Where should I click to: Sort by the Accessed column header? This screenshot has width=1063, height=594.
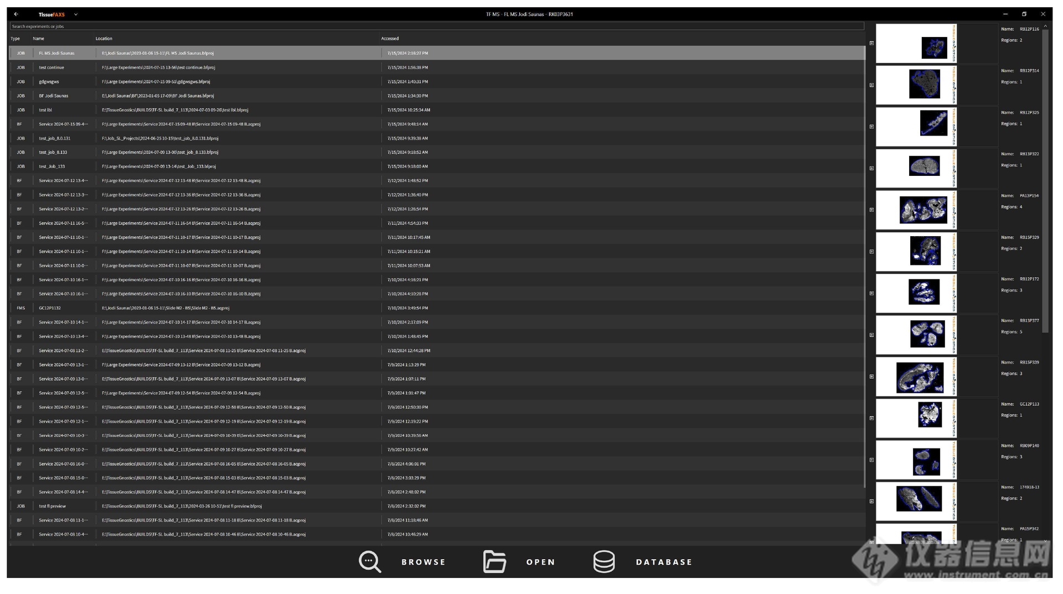pos(390,39)
